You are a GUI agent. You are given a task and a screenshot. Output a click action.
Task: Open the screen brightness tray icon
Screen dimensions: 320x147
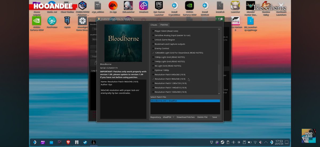239,142
